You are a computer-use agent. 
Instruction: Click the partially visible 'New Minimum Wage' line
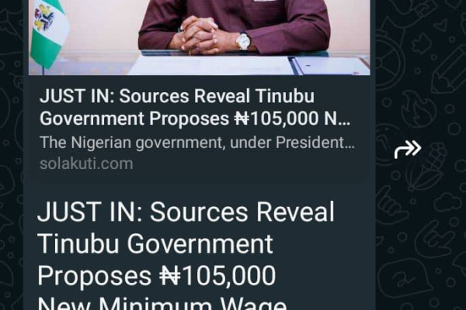click(162, 303)
